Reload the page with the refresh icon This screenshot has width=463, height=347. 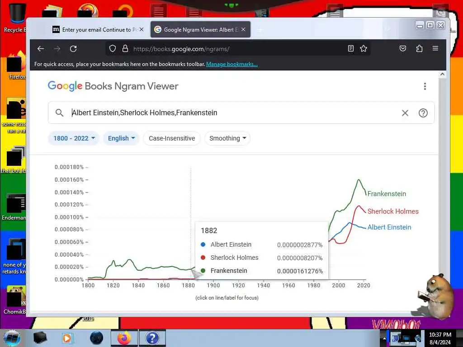pyautogui.click(x=73, y=49)
